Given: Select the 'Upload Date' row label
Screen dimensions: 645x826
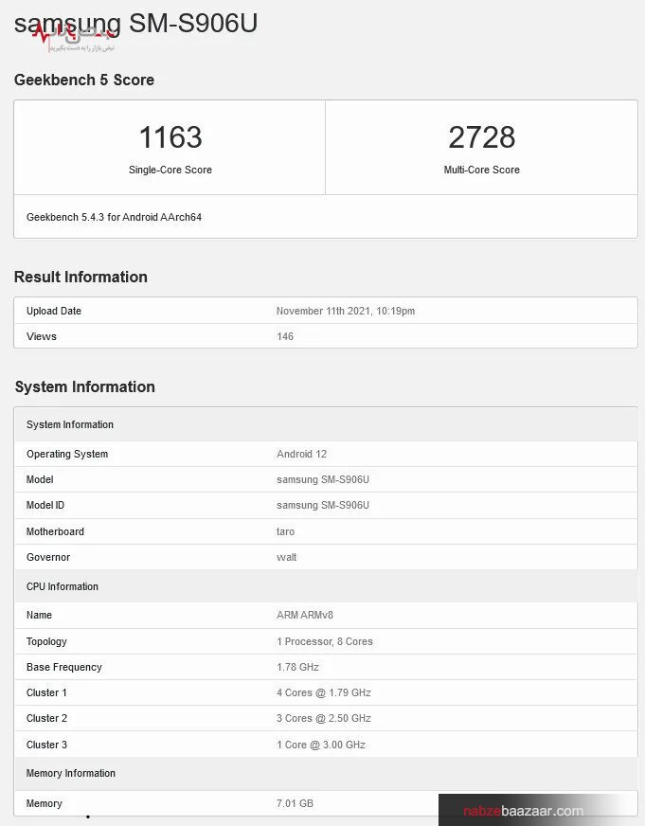Looking at the screenshot, I should click(54, 311).
